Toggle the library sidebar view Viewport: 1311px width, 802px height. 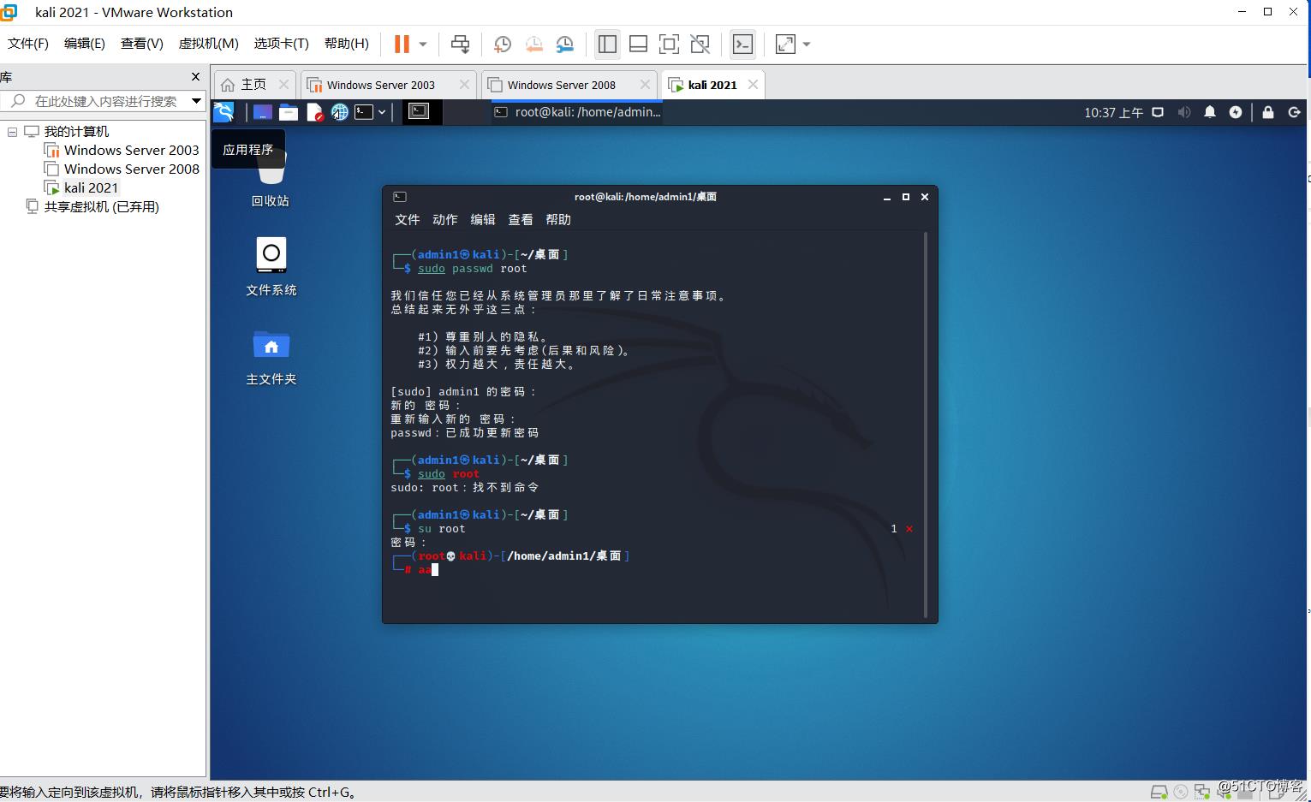pyautogui.click(x=607, y=44)
